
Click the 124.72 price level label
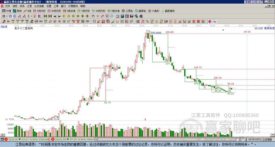(x=198, y=67)
